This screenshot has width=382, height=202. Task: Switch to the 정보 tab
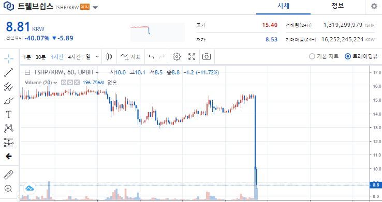pos(337,6)
